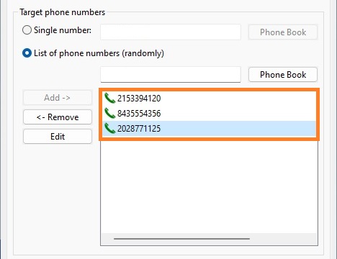Select the List of phone numbers radio circle
Screen dimensions: 337x259
(x=27, y=53)
